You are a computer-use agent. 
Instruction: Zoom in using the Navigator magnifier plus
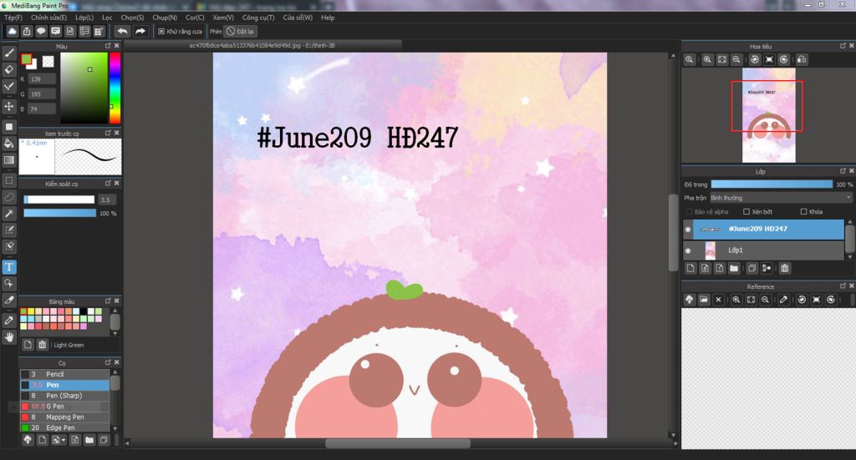pos(707,59)
